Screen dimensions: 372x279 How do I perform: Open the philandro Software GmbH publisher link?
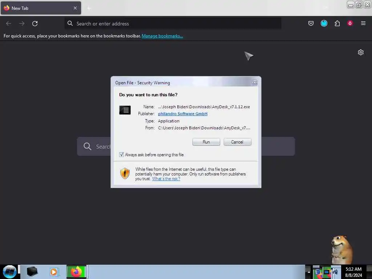click(183, 114)
